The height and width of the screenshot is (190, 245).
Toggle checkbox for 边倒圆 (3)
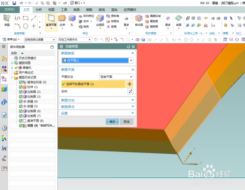(21, 97)
